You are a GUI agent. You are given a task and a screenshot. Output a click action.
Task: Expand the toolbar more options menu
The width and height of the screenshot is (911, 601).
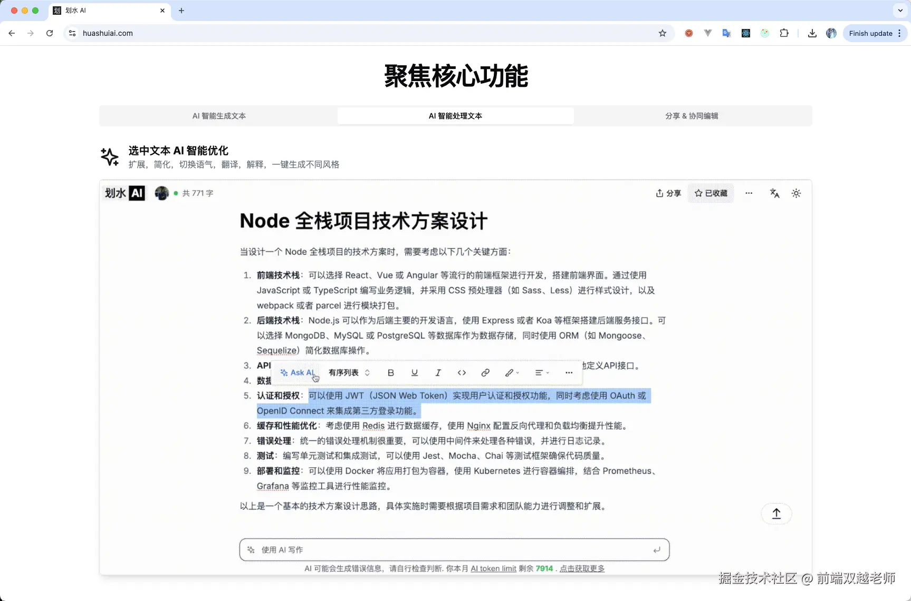tap(569, 372)
